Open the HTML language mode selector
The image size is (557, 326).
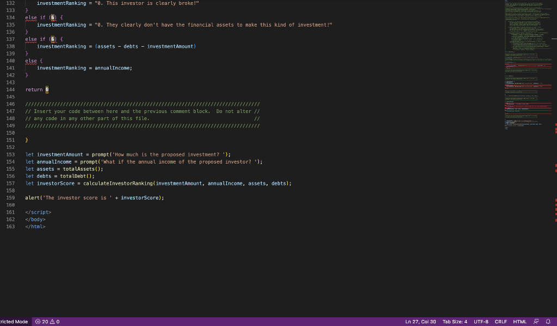[519, 321]
